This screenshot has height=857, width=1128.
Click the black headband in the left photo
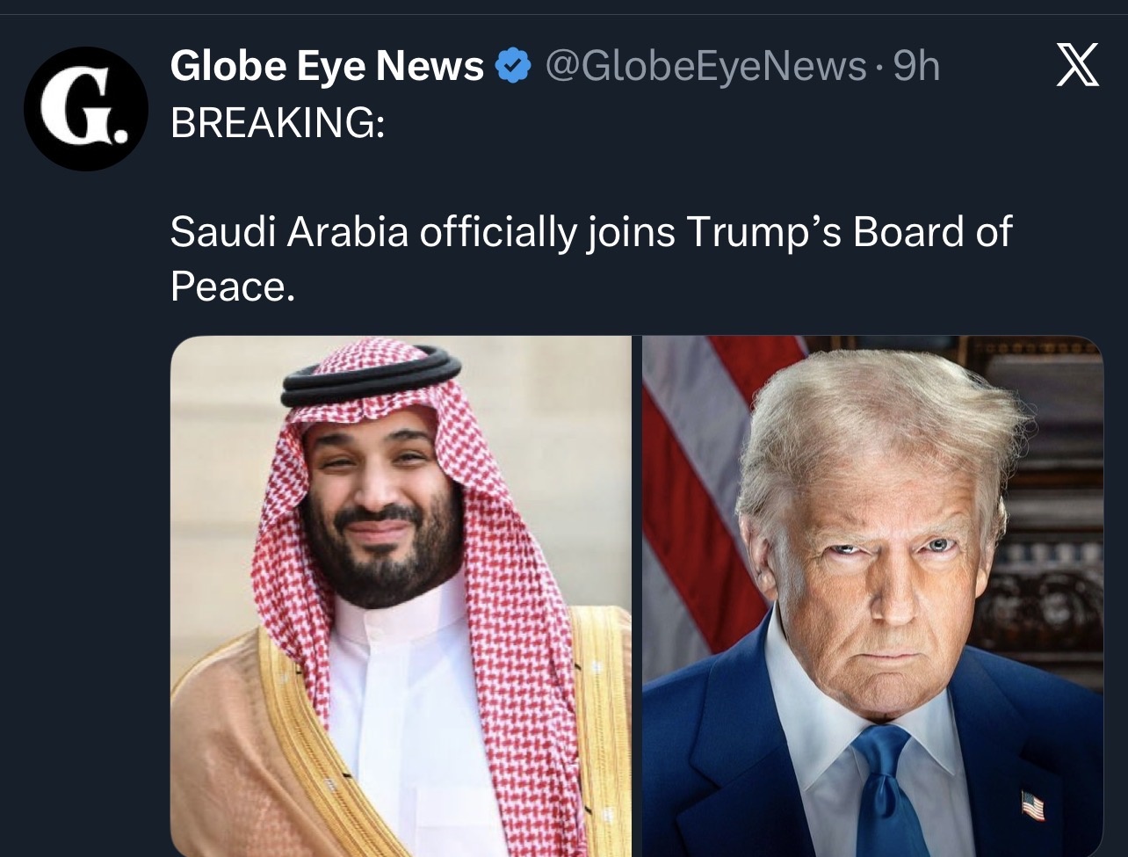371,374
